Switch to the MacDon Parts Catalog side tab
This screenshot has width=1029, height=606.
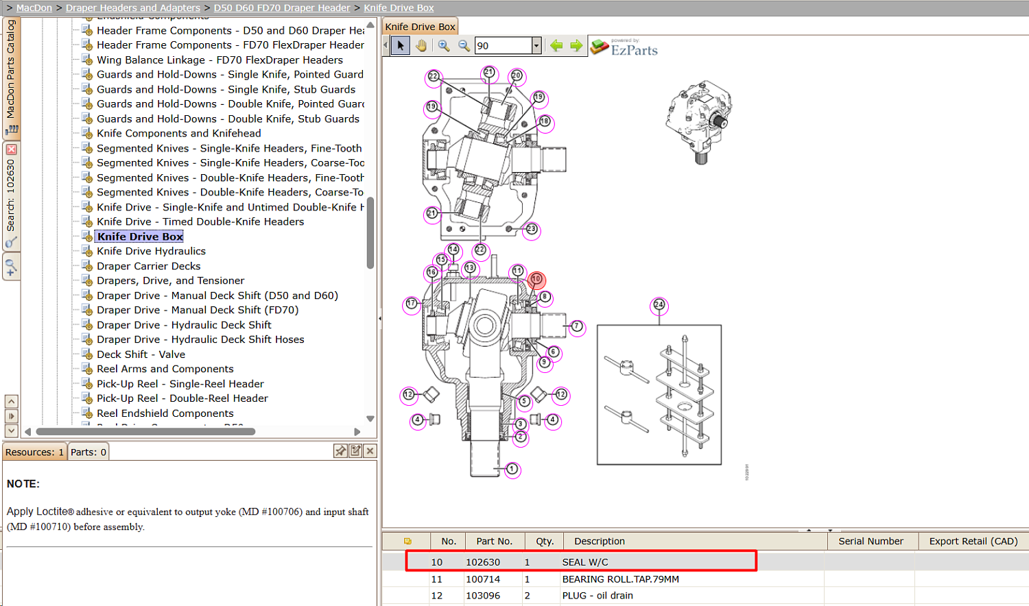11,77
